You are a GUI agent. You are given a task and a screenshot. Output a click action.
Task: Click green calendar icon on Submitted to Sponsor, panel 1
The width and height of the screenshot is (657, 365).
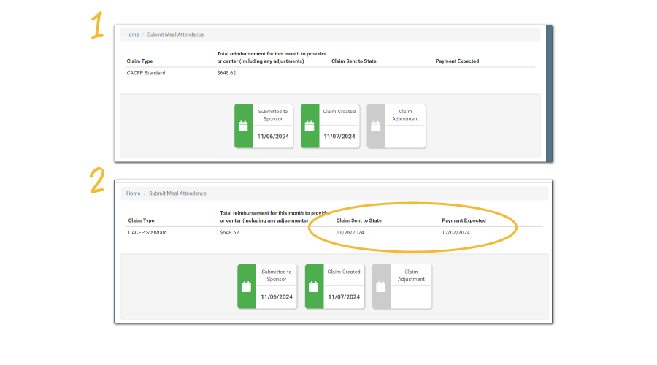243,126
